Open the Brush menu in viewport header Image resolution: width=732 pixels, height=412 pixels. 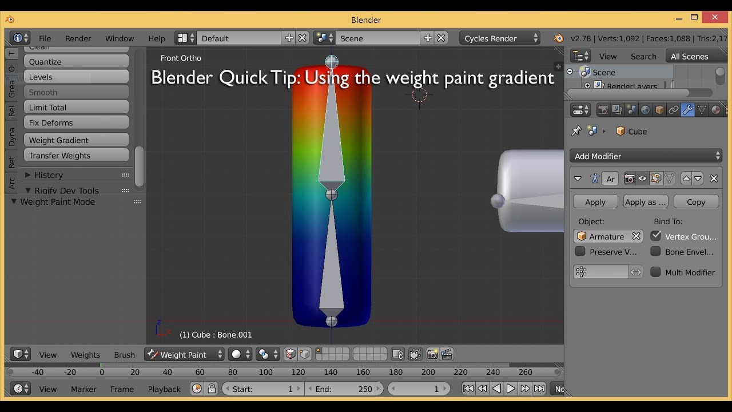pos(124,355)
